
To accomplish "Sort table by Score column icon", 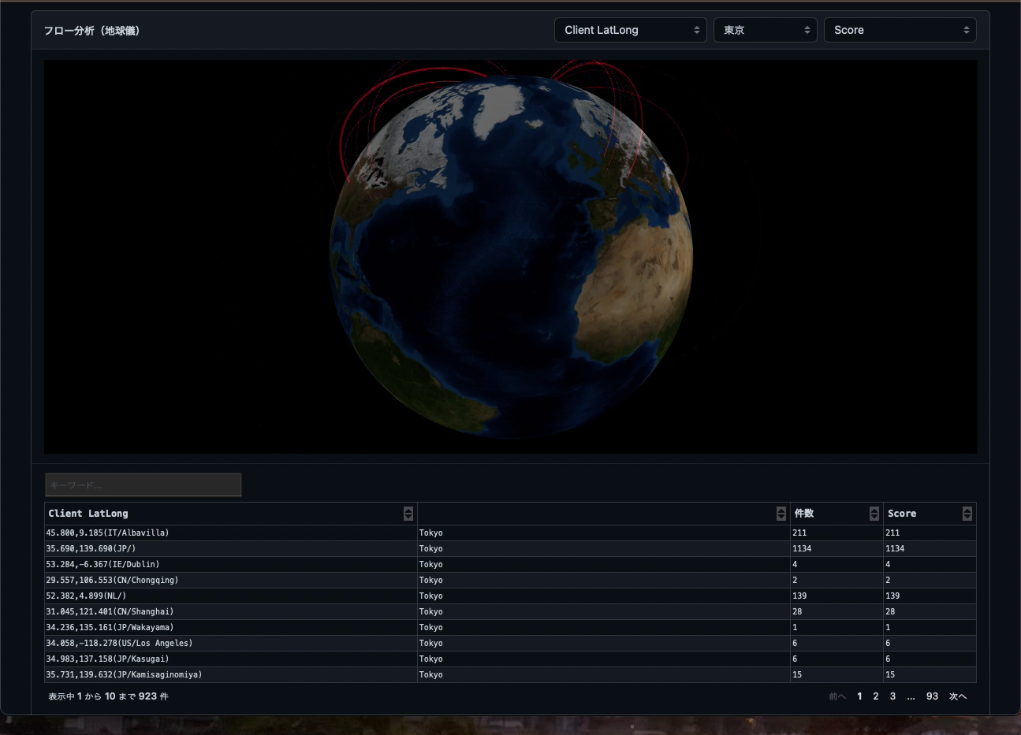I will point(967,514).
